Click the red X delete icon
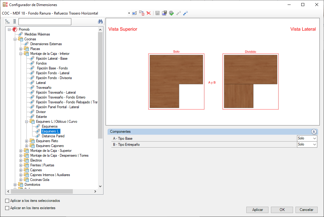The width and height of the screenshot is (324, 217). [x=149, y=13]
